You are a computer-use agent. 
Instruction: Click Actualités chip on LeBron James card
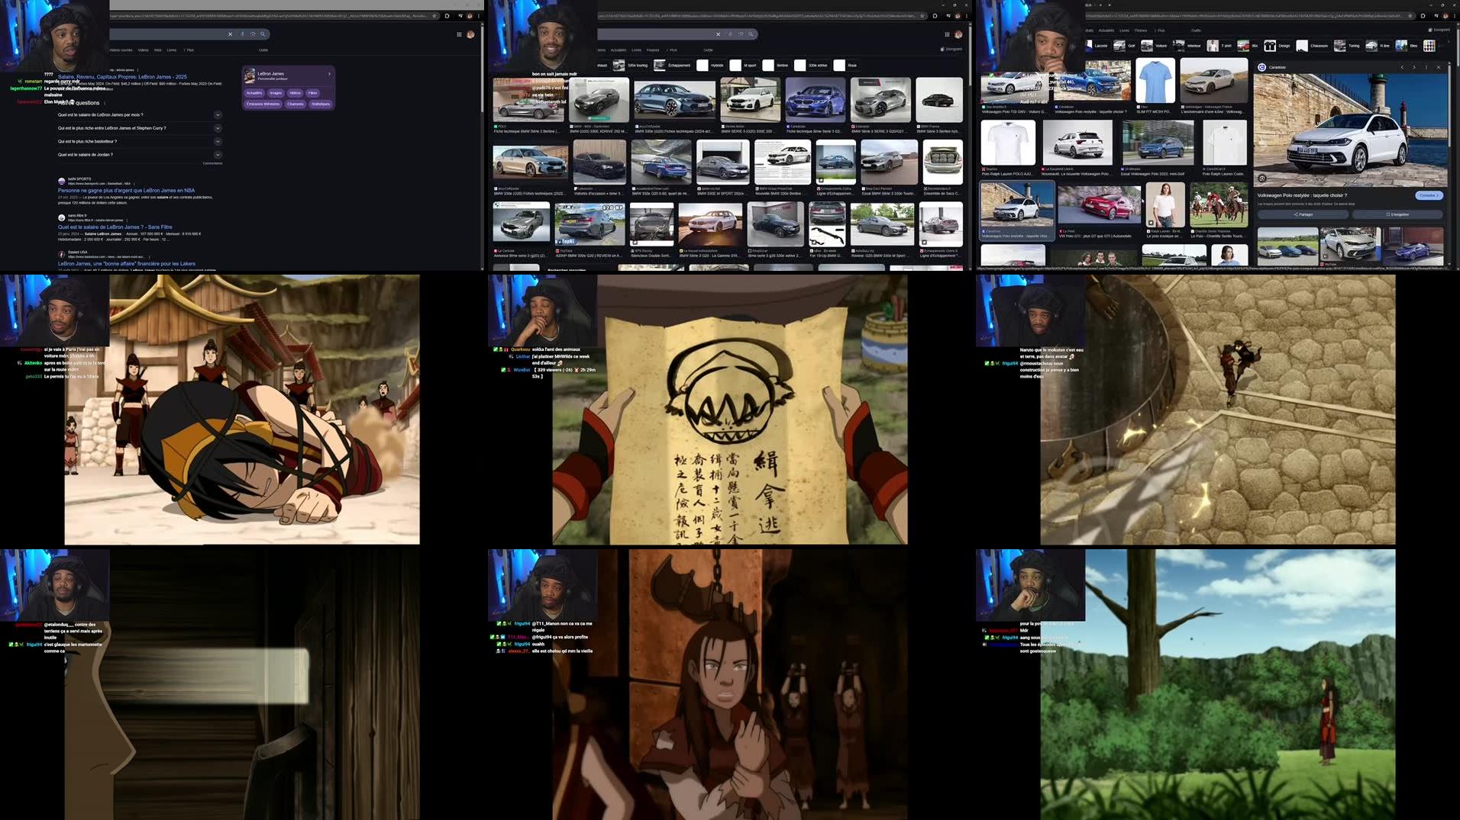pyautogui.click(x=254, y=93)
